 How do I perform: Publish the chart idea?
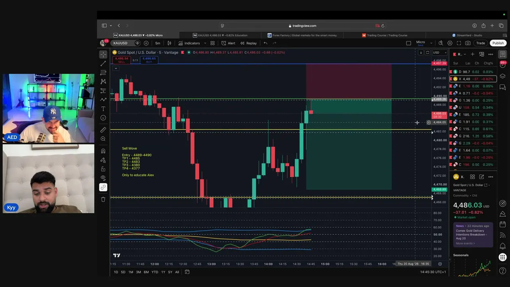coord(498,43)
